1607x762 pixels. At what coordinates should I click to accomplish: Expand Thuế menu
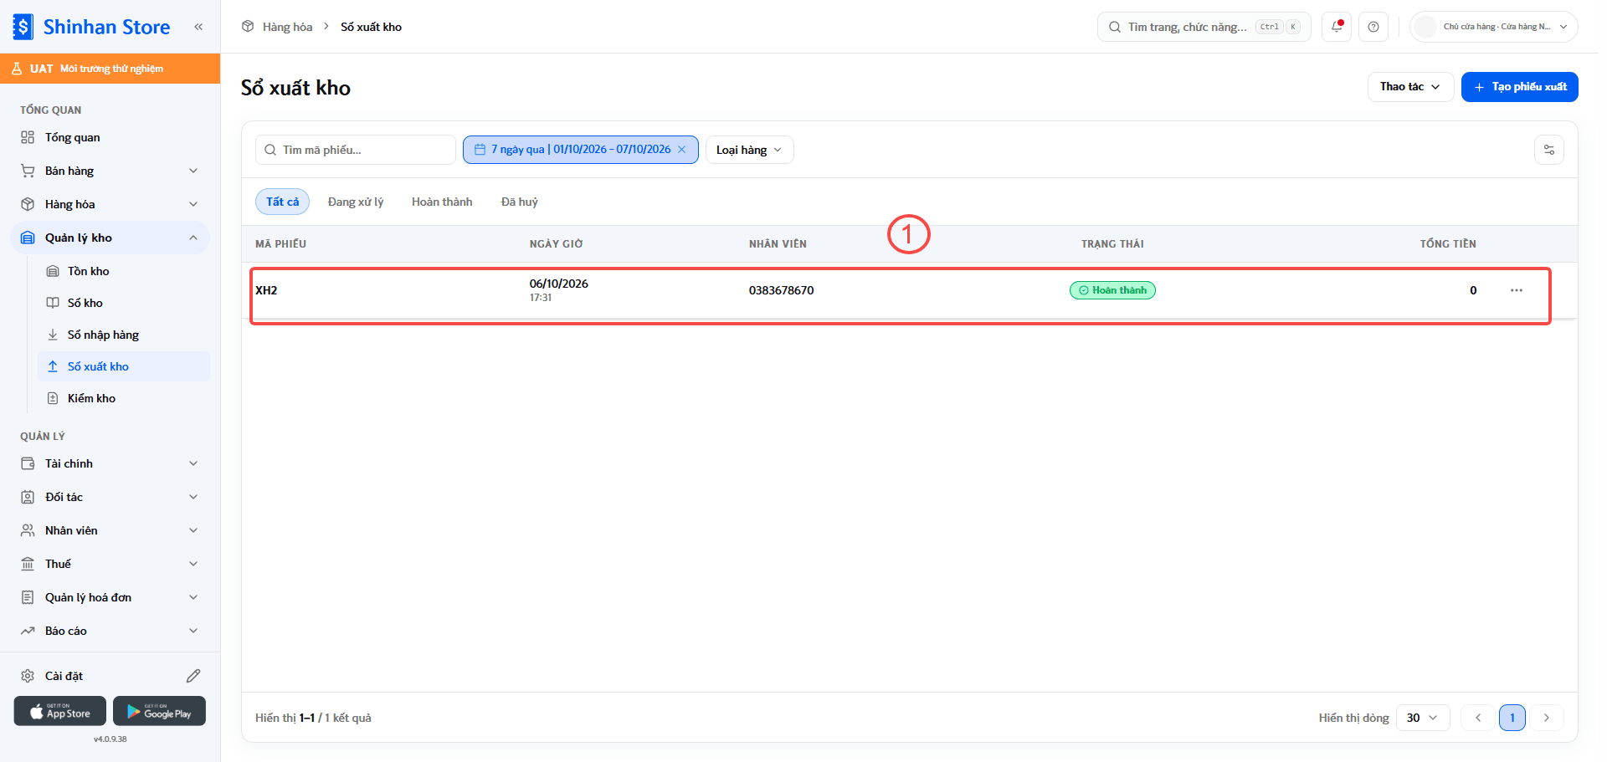coord(110,564)
